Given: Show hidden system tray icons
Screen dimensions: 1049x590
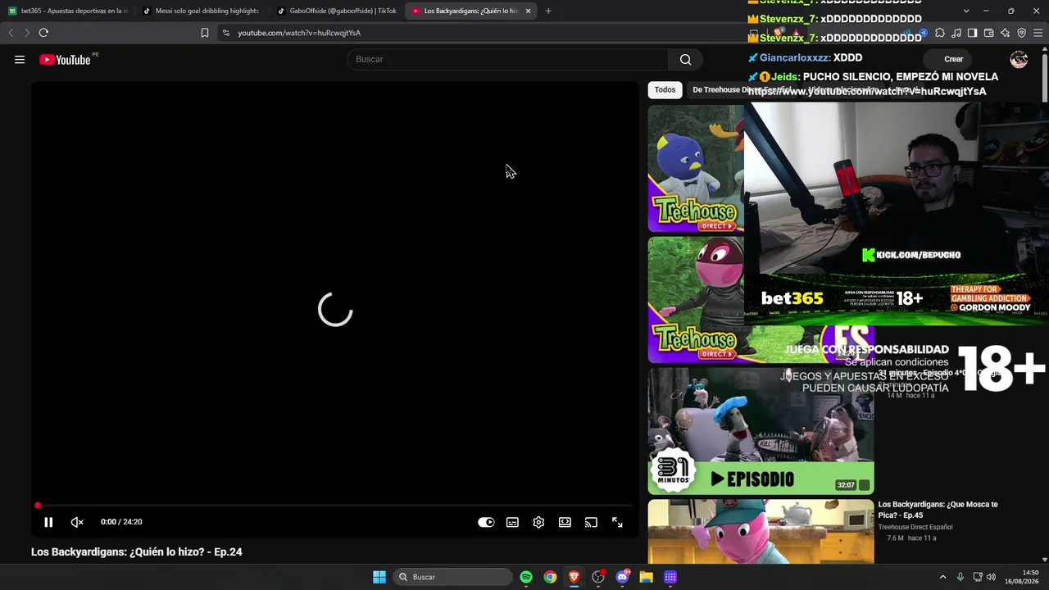Looking at the screenshot, I should pos(942,577).
